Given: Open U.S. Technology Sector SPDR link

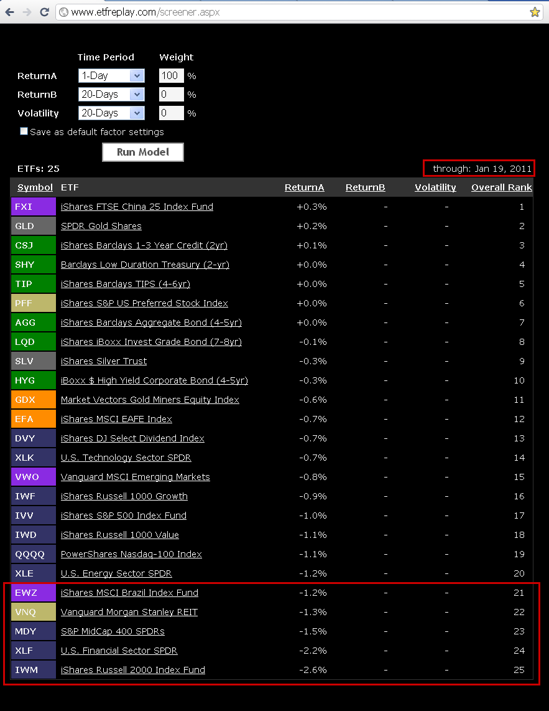Looking at the screenshot, I should coord(126,458).
